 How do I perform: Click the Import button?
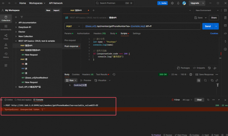click(56, 10)
